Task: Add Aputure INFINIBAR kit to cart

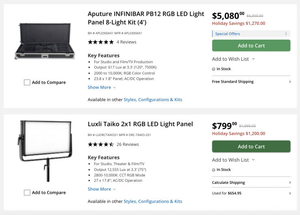Action: 251,46
